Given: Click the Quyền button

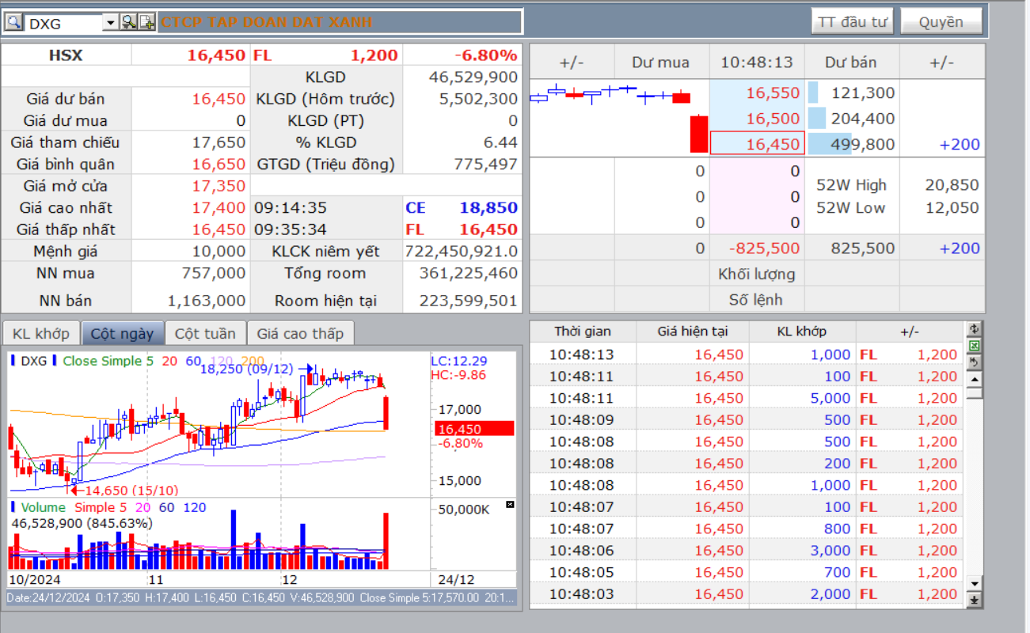Looking at the screenshot, I should coord(941,22).
